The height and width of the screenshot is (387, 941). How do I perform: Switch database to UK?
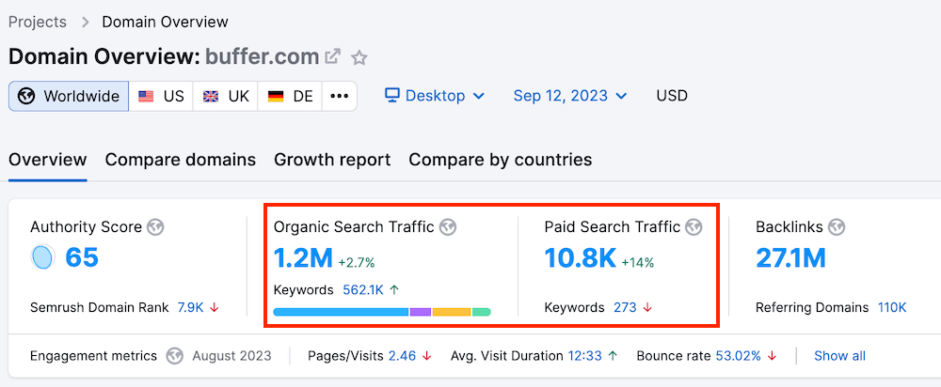226,96
